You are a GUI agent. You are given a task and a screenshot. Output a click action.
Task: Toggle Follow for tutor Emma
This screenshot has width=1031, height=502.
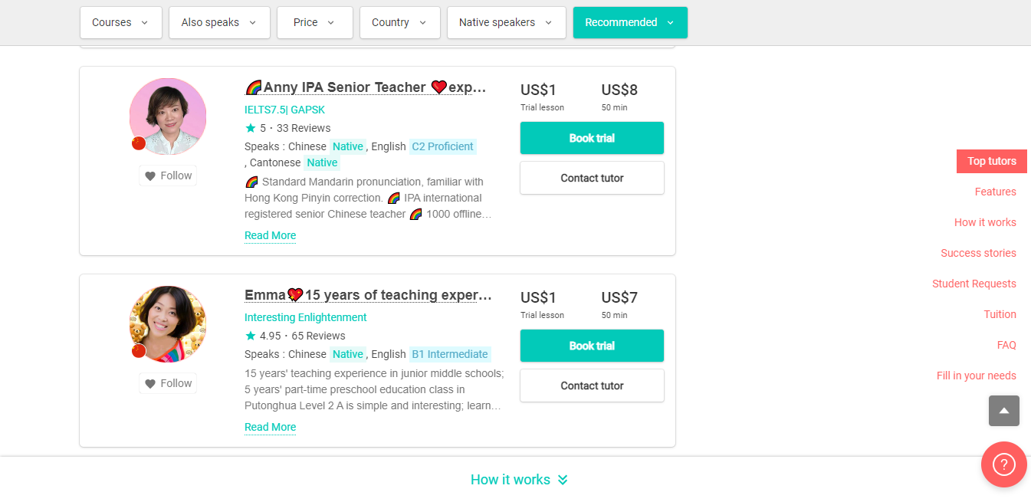click(x=168, y=383)
